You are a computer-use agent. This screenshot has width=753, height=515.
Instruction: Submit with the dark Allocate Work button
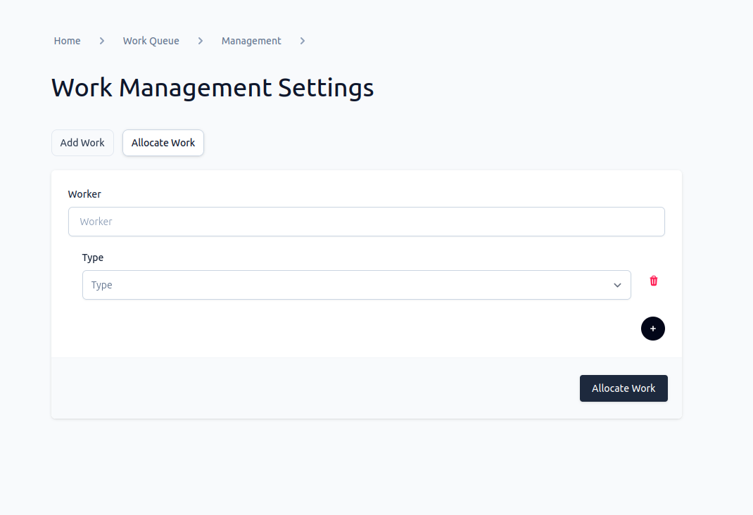[x=624, y=388]
